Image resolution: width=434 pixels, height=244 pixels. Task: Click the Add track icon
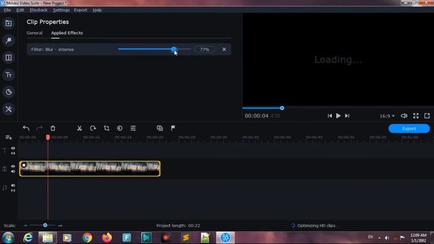tap(8, 138)
